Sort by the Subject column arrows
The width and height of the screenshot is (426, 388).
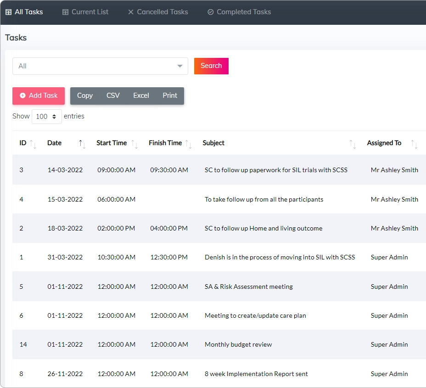pyautogui.click(x=353, y=144)
